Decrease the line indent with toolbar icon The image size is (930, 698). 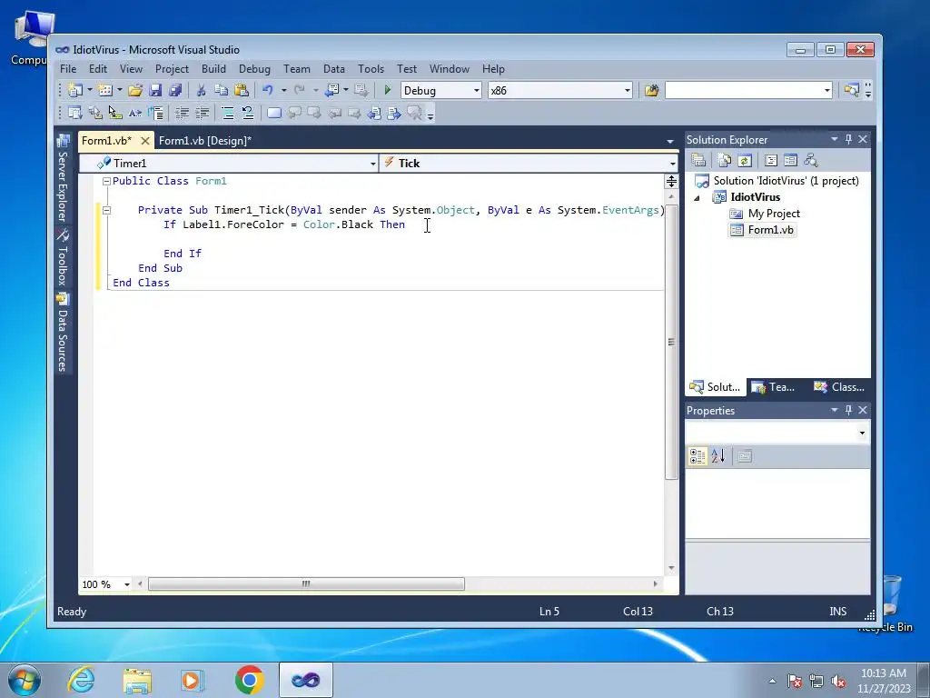point(182,113)
